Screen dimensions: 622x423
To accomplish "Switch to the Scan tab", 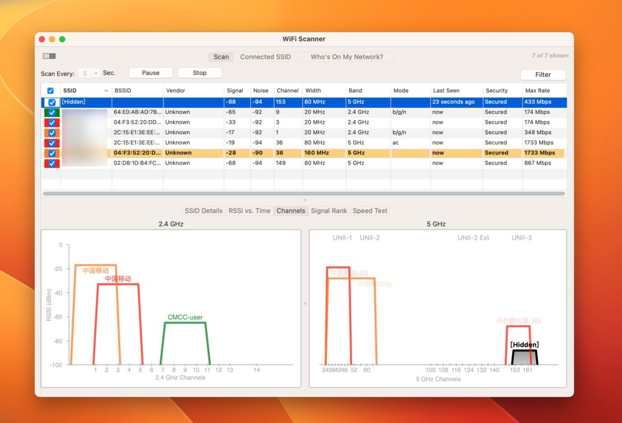I will pos(220,56).
